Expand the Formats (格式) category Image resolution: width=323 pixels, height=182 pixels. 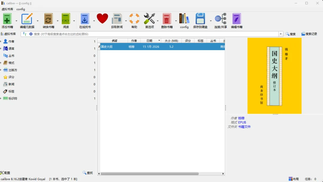(x=1, y=63)
